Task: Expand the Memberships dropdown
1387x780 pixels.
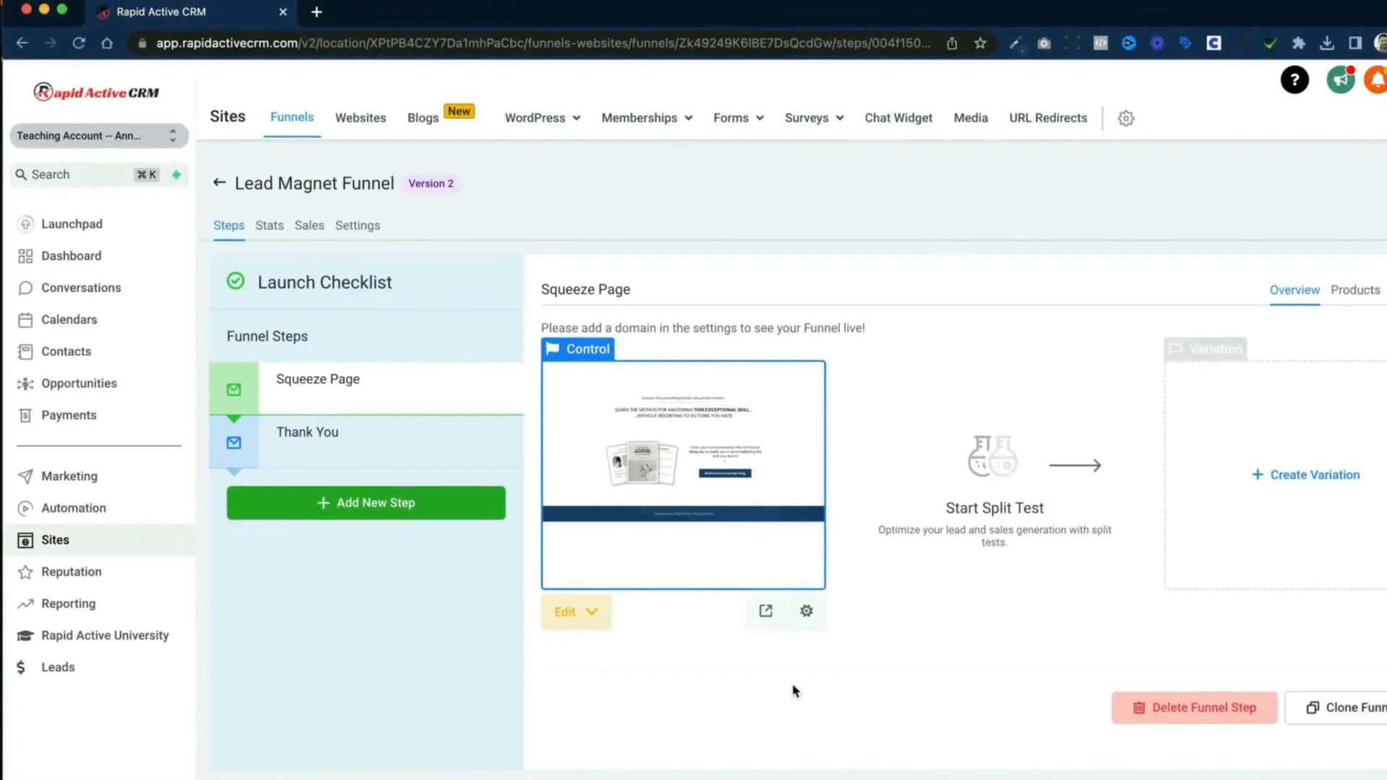Action: (647, 118)
